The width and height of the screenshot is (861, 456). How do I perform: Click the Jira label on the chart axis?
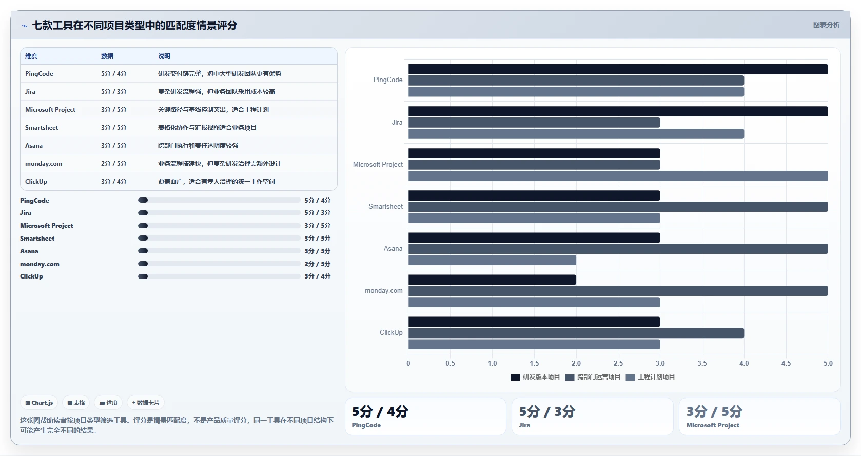pyautogui.click(x=397, y=122)
